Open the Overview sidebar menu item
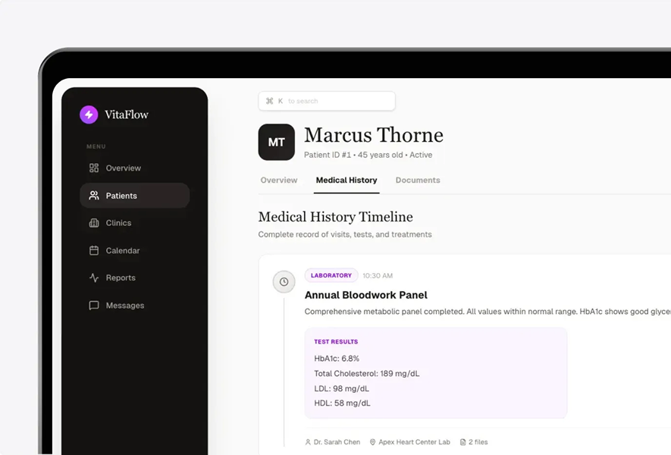Screen dimensions: 671x455 [x=134, y=168]
